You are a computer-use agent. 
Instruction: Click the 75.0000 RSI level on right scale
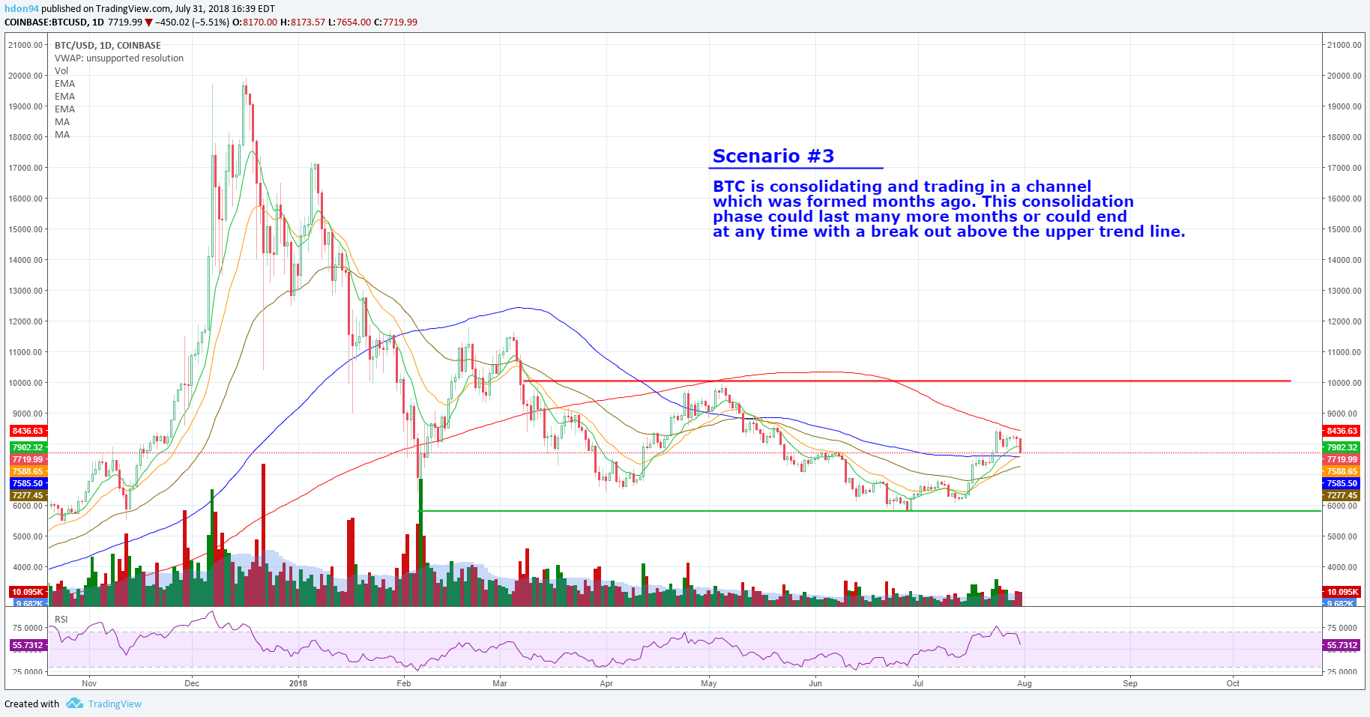[1342, 628]
